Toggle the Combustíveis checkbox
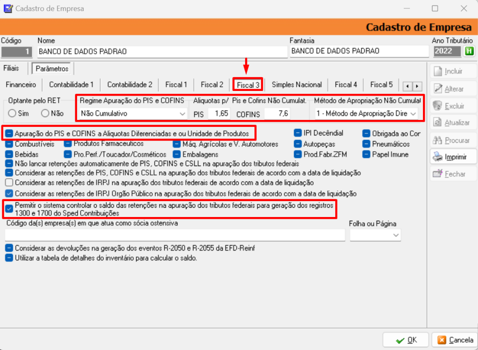The image size is (478, 350). 9,144
